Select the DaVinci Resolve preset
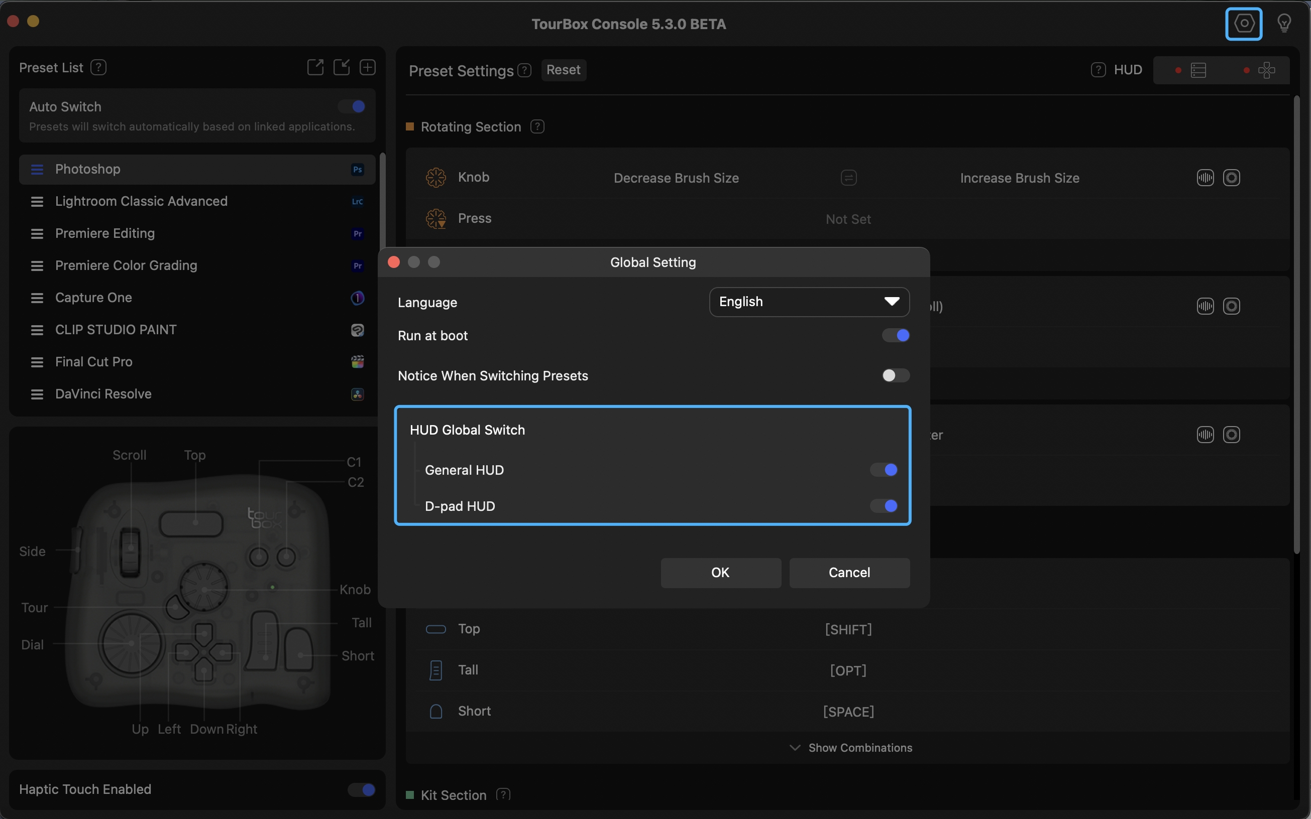This screenshot has height=819, width=1311. [197, 394]
